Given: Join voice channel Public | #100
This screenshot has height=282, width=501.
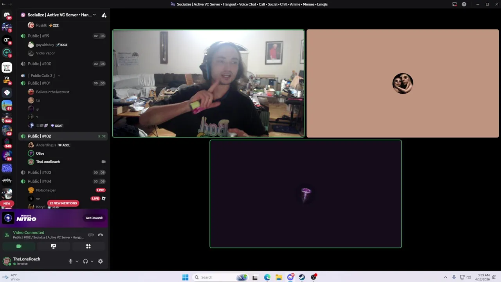Looking at the screenshot, I should (x=63, y=63).
